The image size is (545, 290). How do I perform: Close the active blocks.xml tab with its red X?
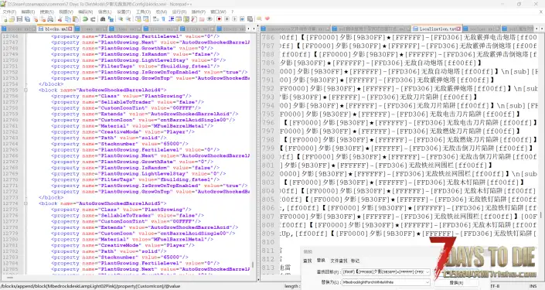[70, 29]
